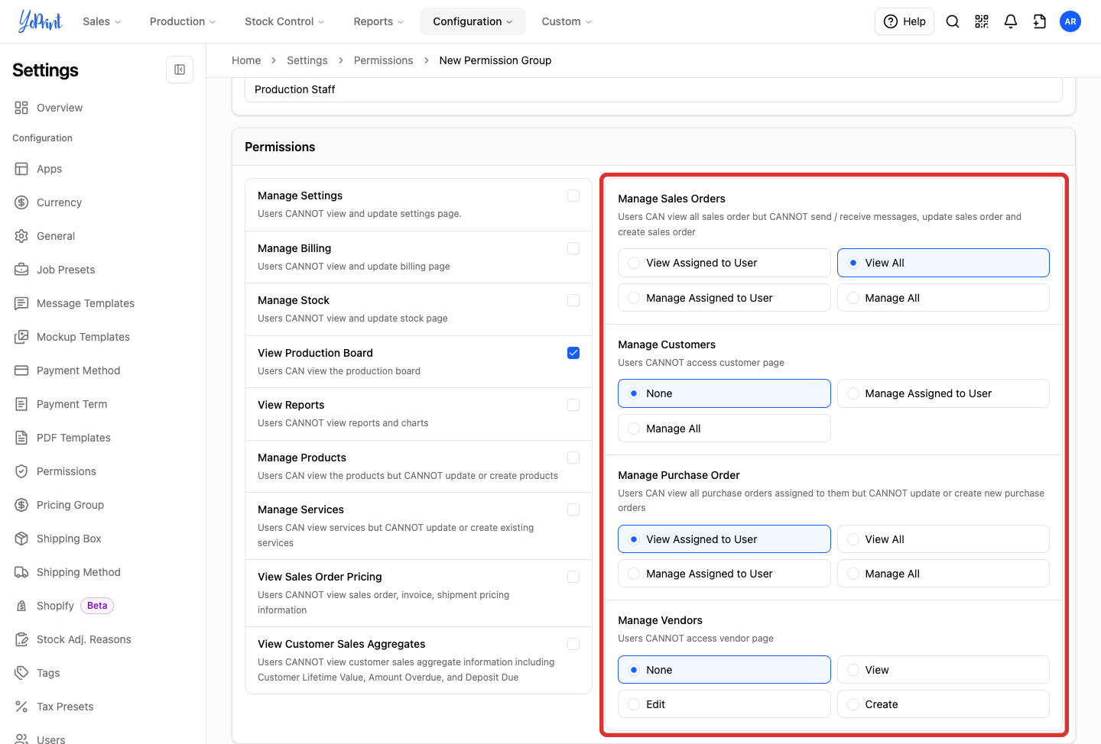Uncheck View Production Board checkbox

point(573,353)
